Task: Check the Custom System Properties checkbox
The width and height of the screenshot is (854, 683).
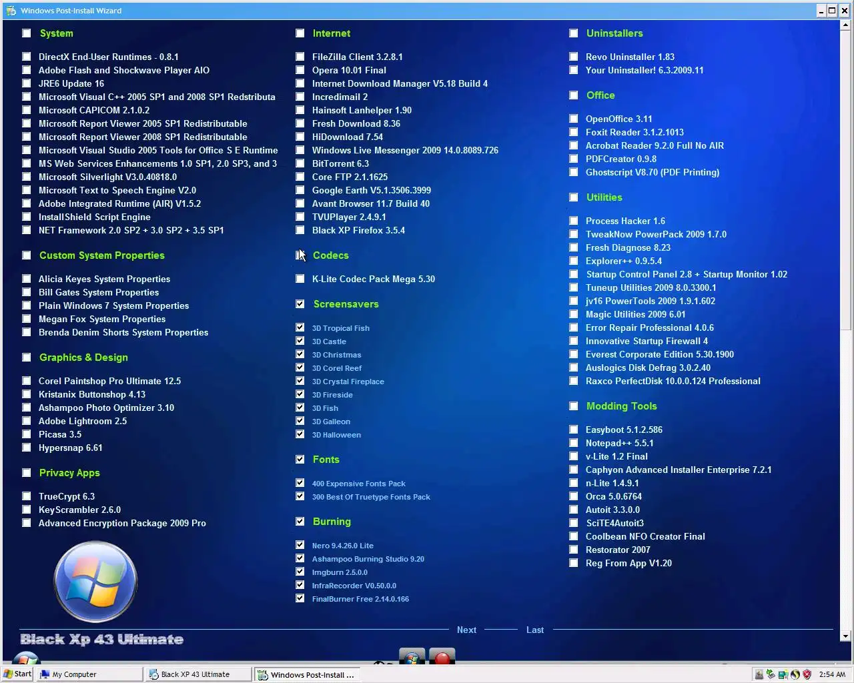Action: point(27,255)
